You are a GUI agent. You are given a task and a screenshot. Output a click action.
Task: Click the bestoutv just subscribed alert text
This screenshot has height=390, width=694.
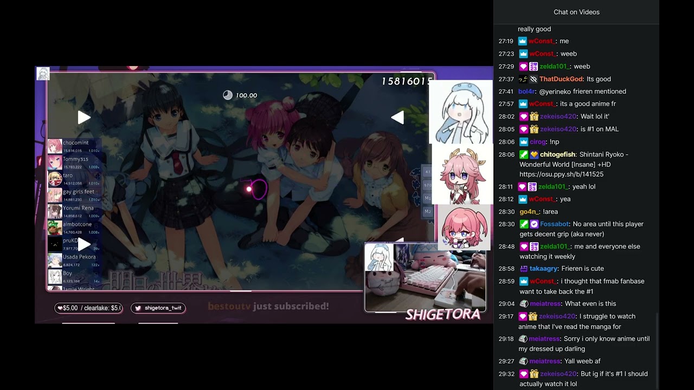click(268, 306)
